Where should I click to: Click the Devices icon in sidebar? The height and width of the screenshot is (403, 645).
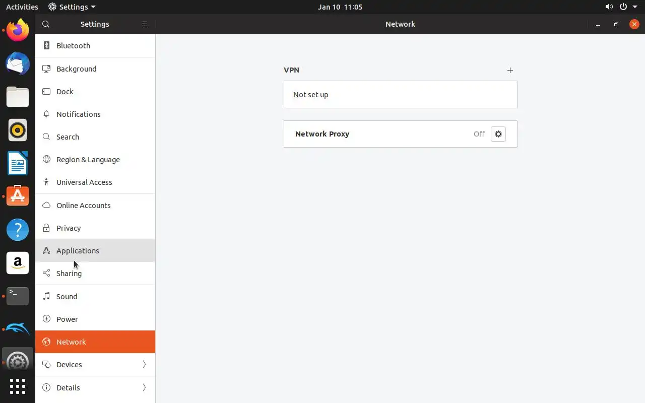point(46,364)
